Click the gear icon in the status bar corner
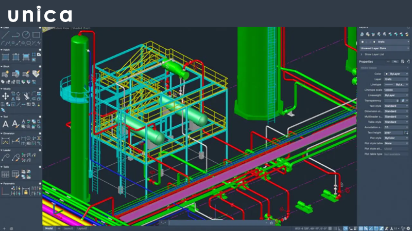The image size is (412, 231). tap(408, 228)
